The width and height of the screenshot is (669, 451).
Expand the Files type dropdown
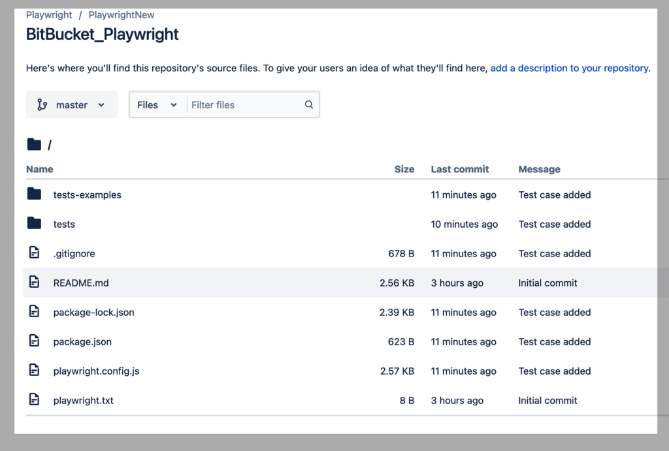[x=157, y=104]
